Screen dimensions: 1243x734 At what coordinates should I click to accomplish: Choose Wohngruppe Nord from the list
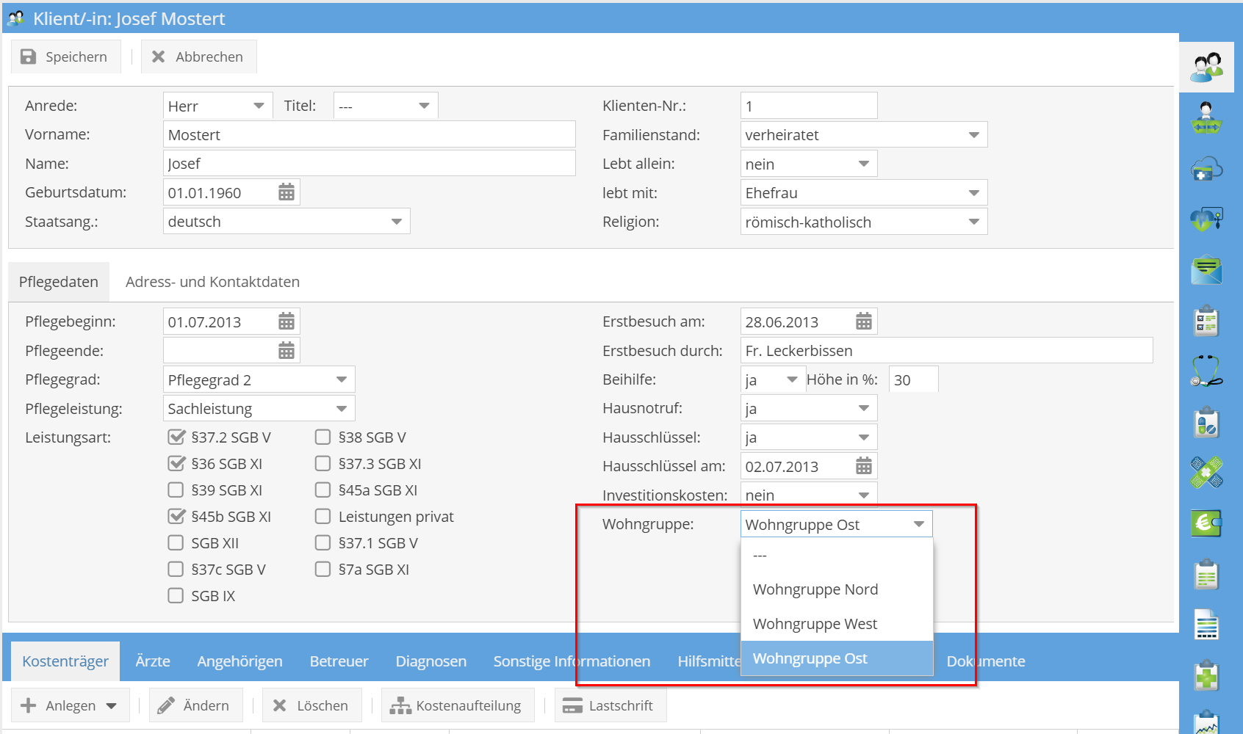point(815,589)
